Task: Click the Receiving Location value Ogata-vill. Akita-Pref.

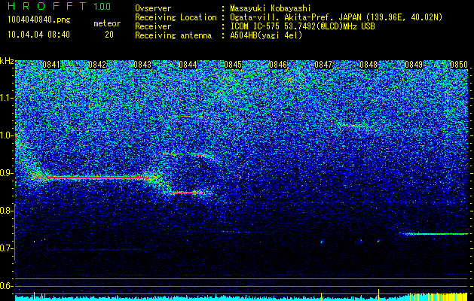Action: click(x=281, y=17)
